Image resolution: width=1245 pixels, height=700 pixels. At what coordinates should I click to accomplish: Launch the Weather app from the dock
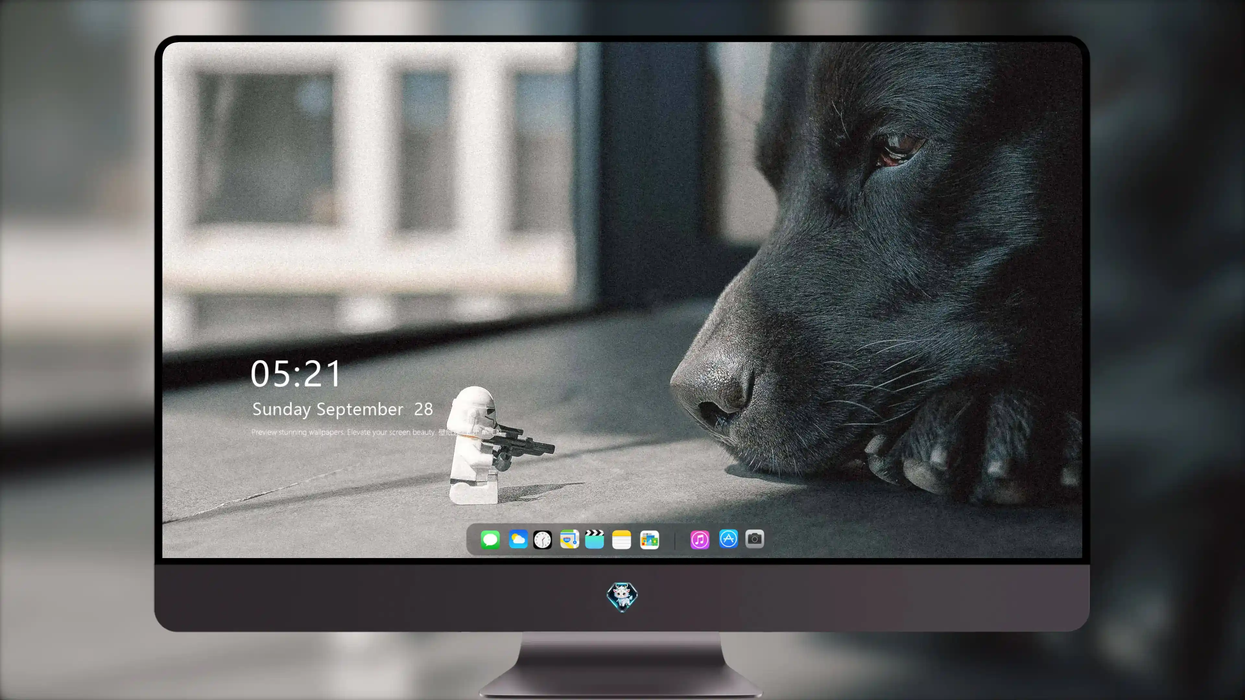pos(518,539)
